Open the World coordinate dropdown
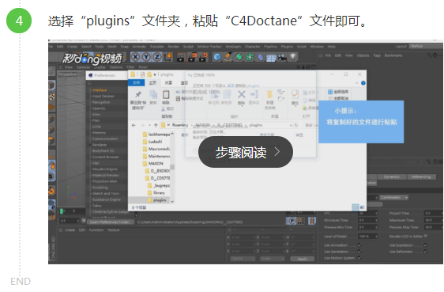The height and width of the screenshot is (292, 444). (x=243, y=259)
